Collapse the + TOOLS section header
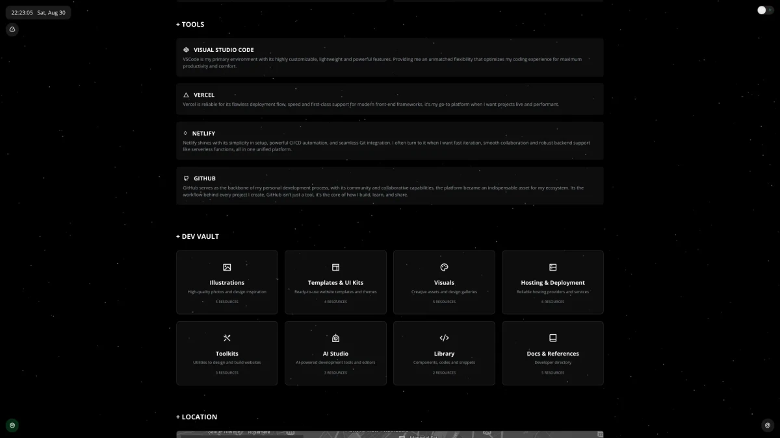Image resolution: width=780 pixels, height=438 pixels. click(x=190, y=25)
